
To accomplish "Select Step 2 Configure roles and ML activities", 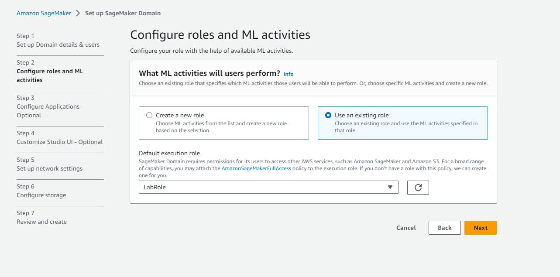I will click(x=50, y=71).
